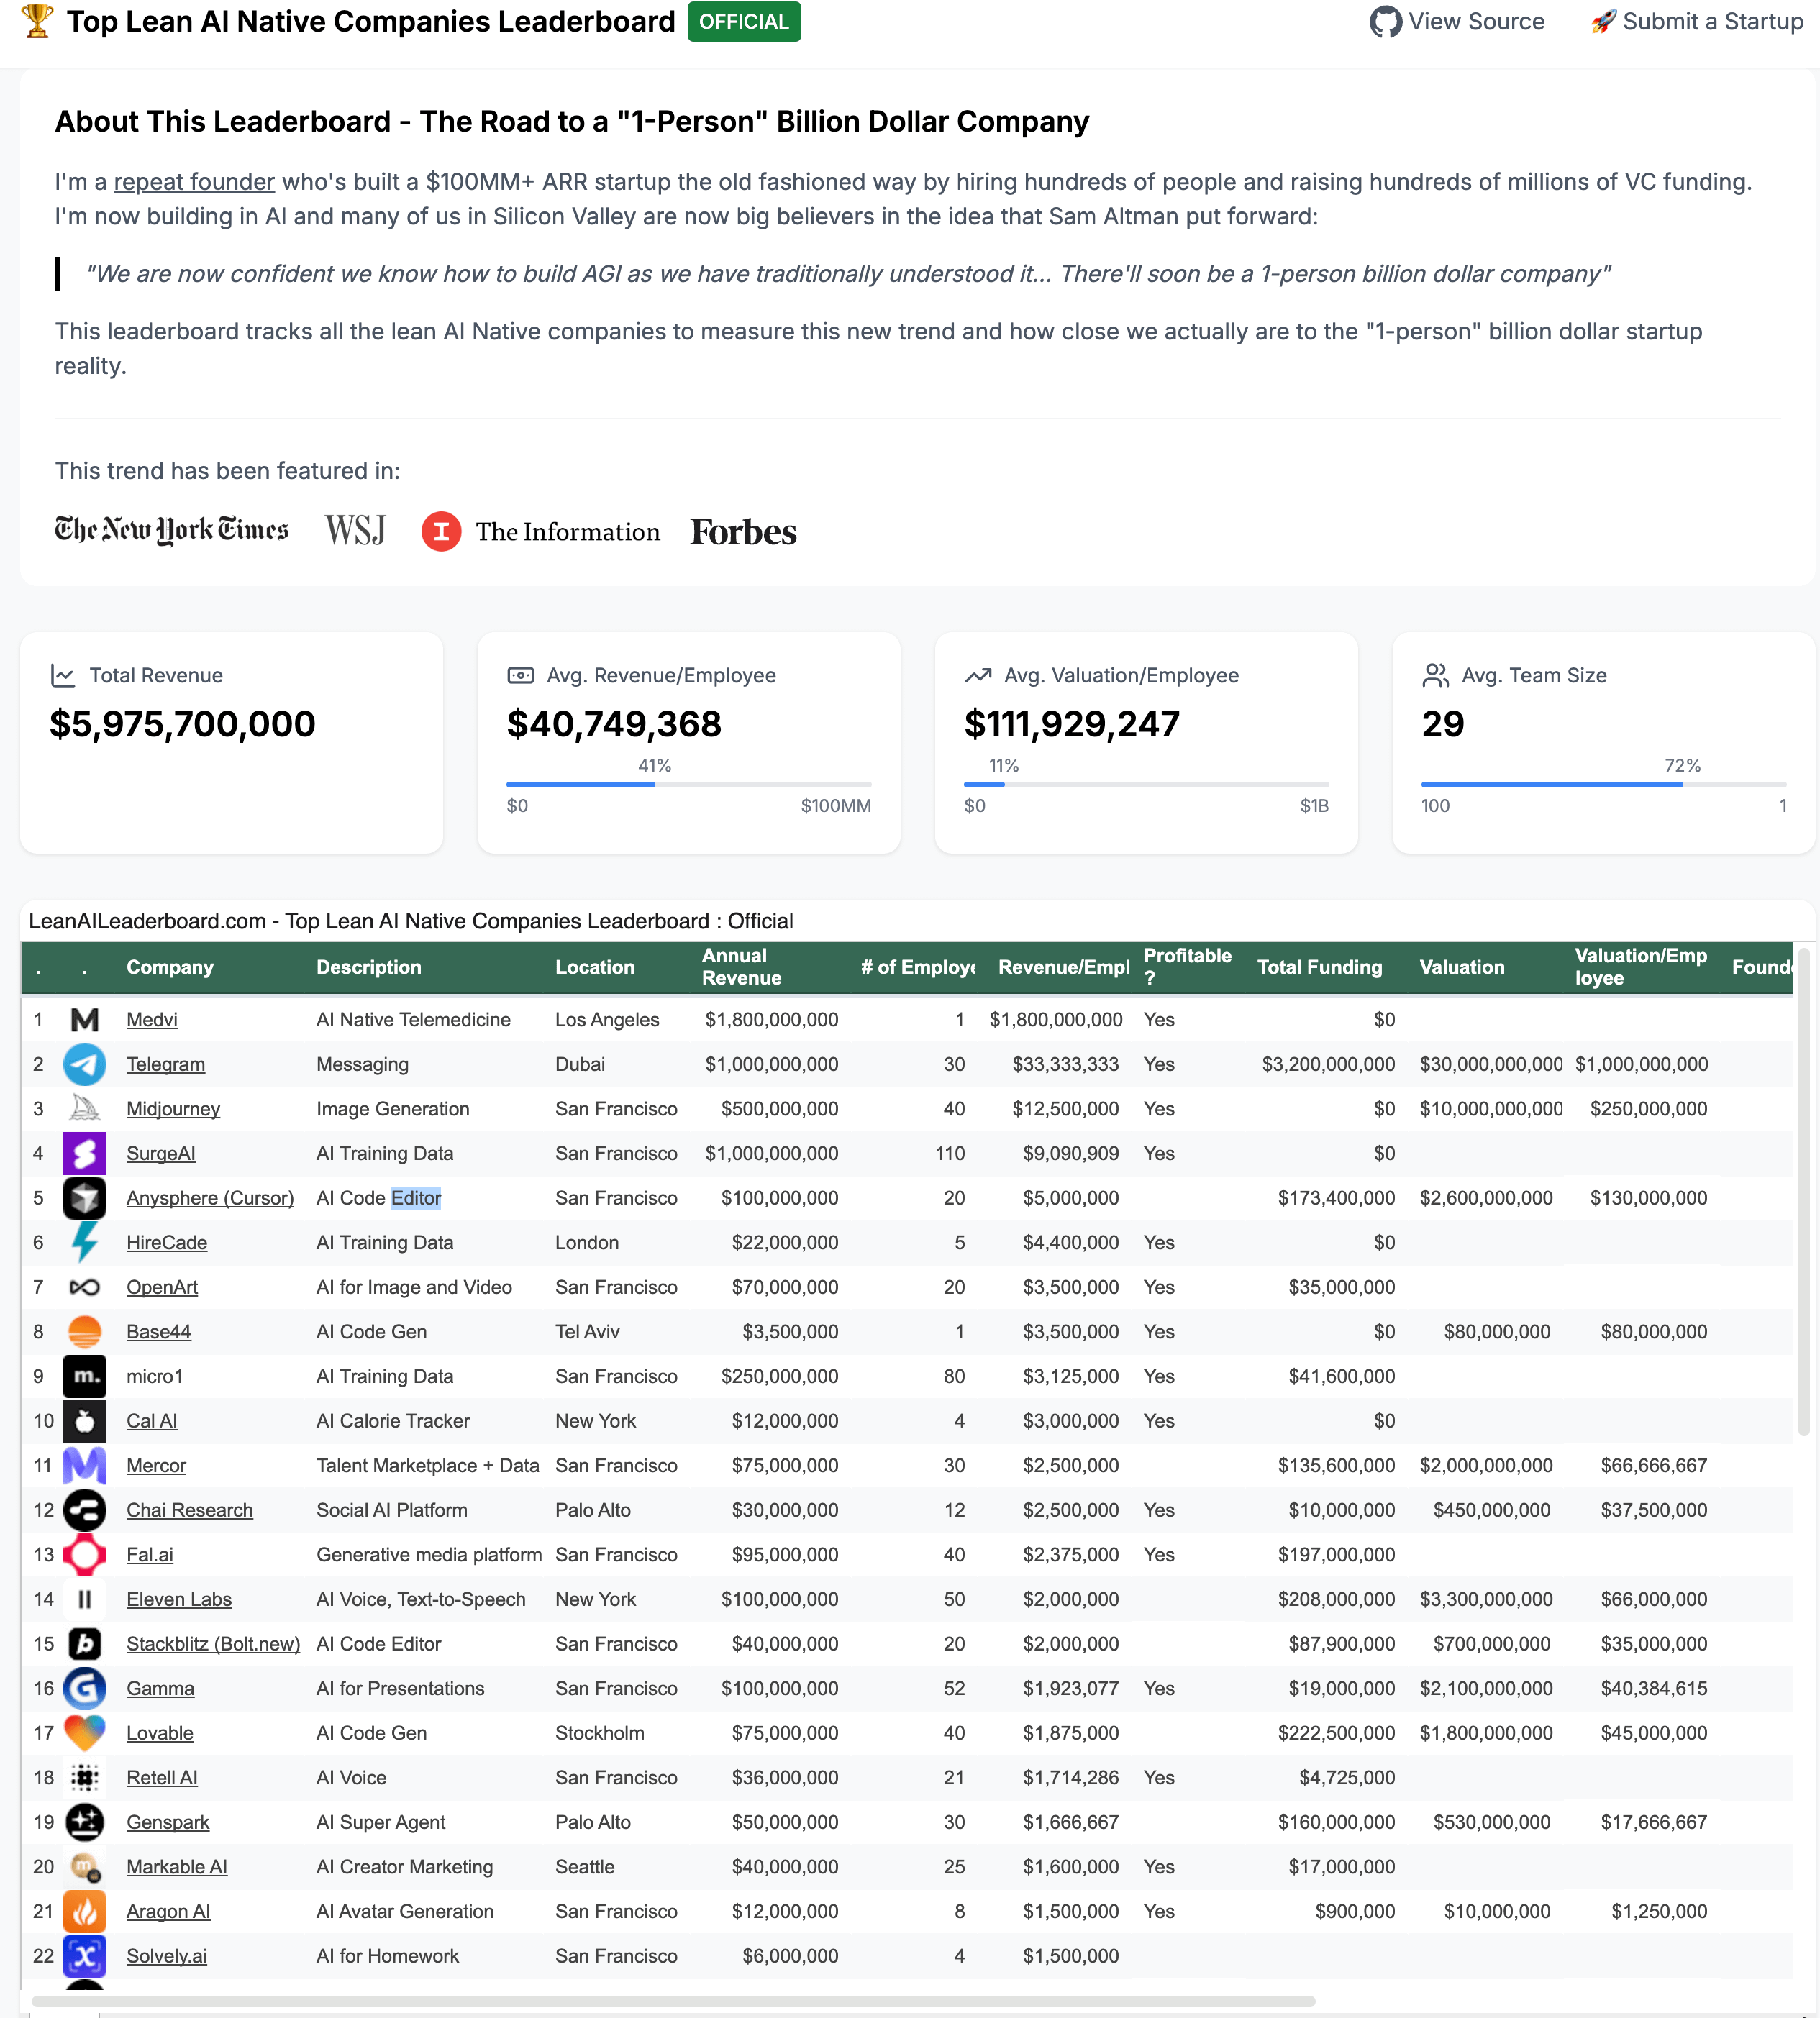Click the '$33,333,333' revenue per employee cell
The height and width of the screenshot is (2018, 1820).
(x=1066, y=1064)
